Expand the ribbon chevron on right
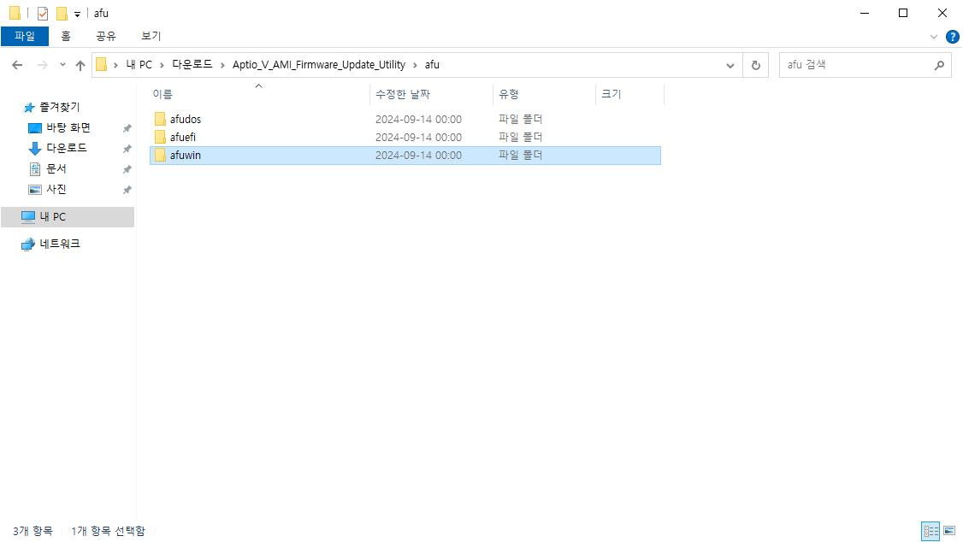Screen dimensions: 963x542 click(x=934, y=36)
